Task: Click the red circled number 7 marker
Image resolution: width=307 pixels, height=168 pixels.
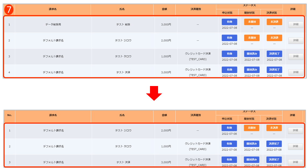Action: (x=9, y=10)
